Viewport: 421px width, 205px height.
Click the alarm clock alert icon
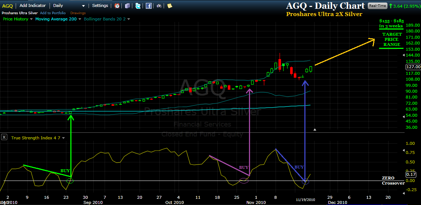117,5
